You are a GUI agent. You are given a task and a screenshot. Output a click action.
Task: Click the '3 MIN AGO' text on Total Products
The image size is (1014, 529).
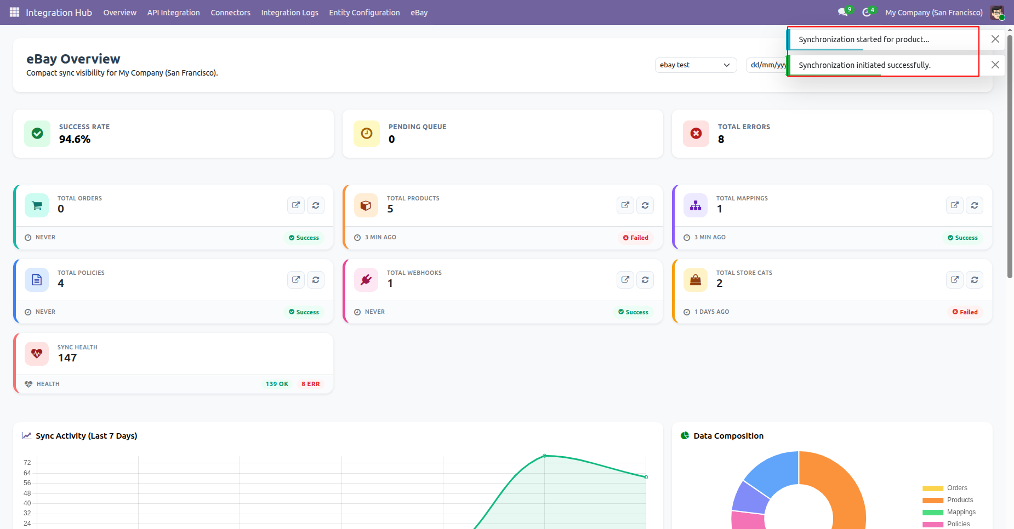point(380,238)
